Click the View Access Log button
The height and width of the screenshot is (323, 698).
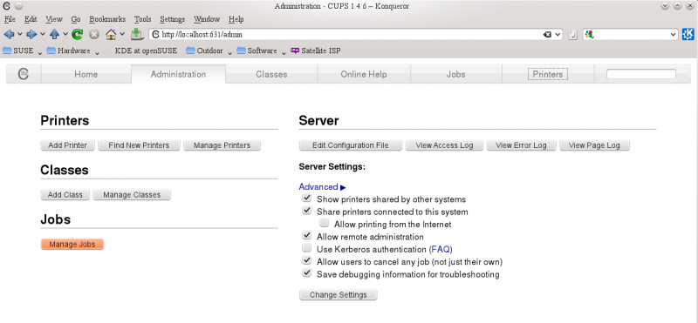click(x=444, y=145)
